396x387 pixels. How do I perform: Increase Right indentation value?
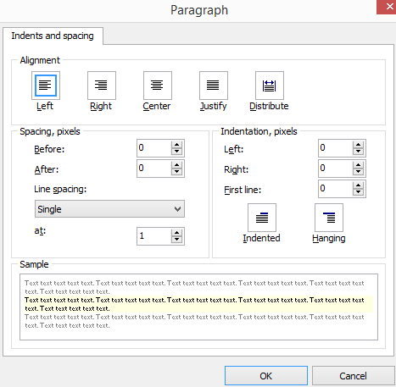pos(358,165)
